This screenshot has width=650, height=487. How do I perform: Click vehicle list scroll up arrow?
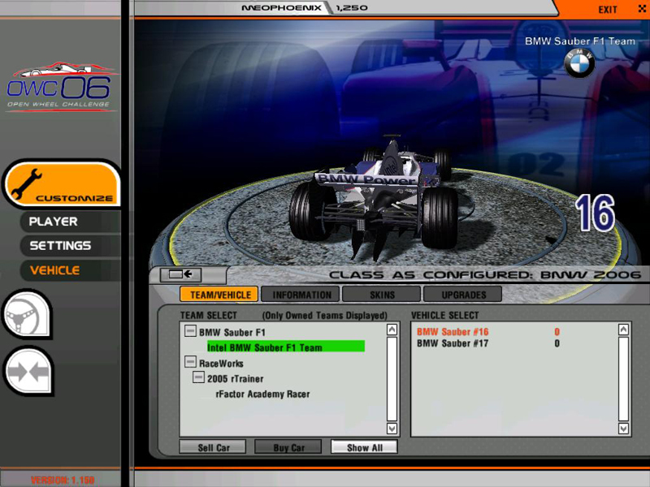click(623, 330)
